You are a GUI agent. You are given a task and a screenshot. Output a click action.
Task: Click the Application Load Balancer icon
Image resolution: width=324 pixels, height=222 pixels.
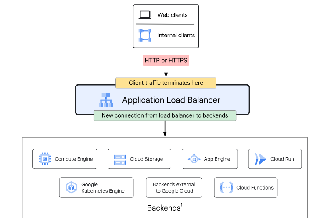[x=106, y=100]
